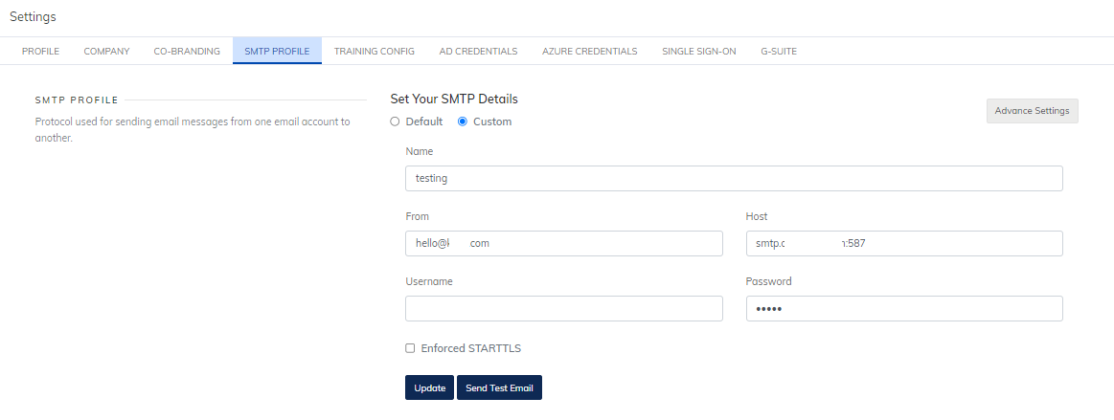Switch to Azure Credentials tab
The width and height of the screenshot is (1114, 420).
[590, 51]
